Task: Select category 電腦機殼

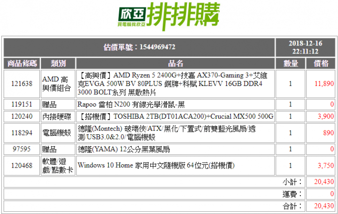Action: pyautogui.click(x=56, y=133)
